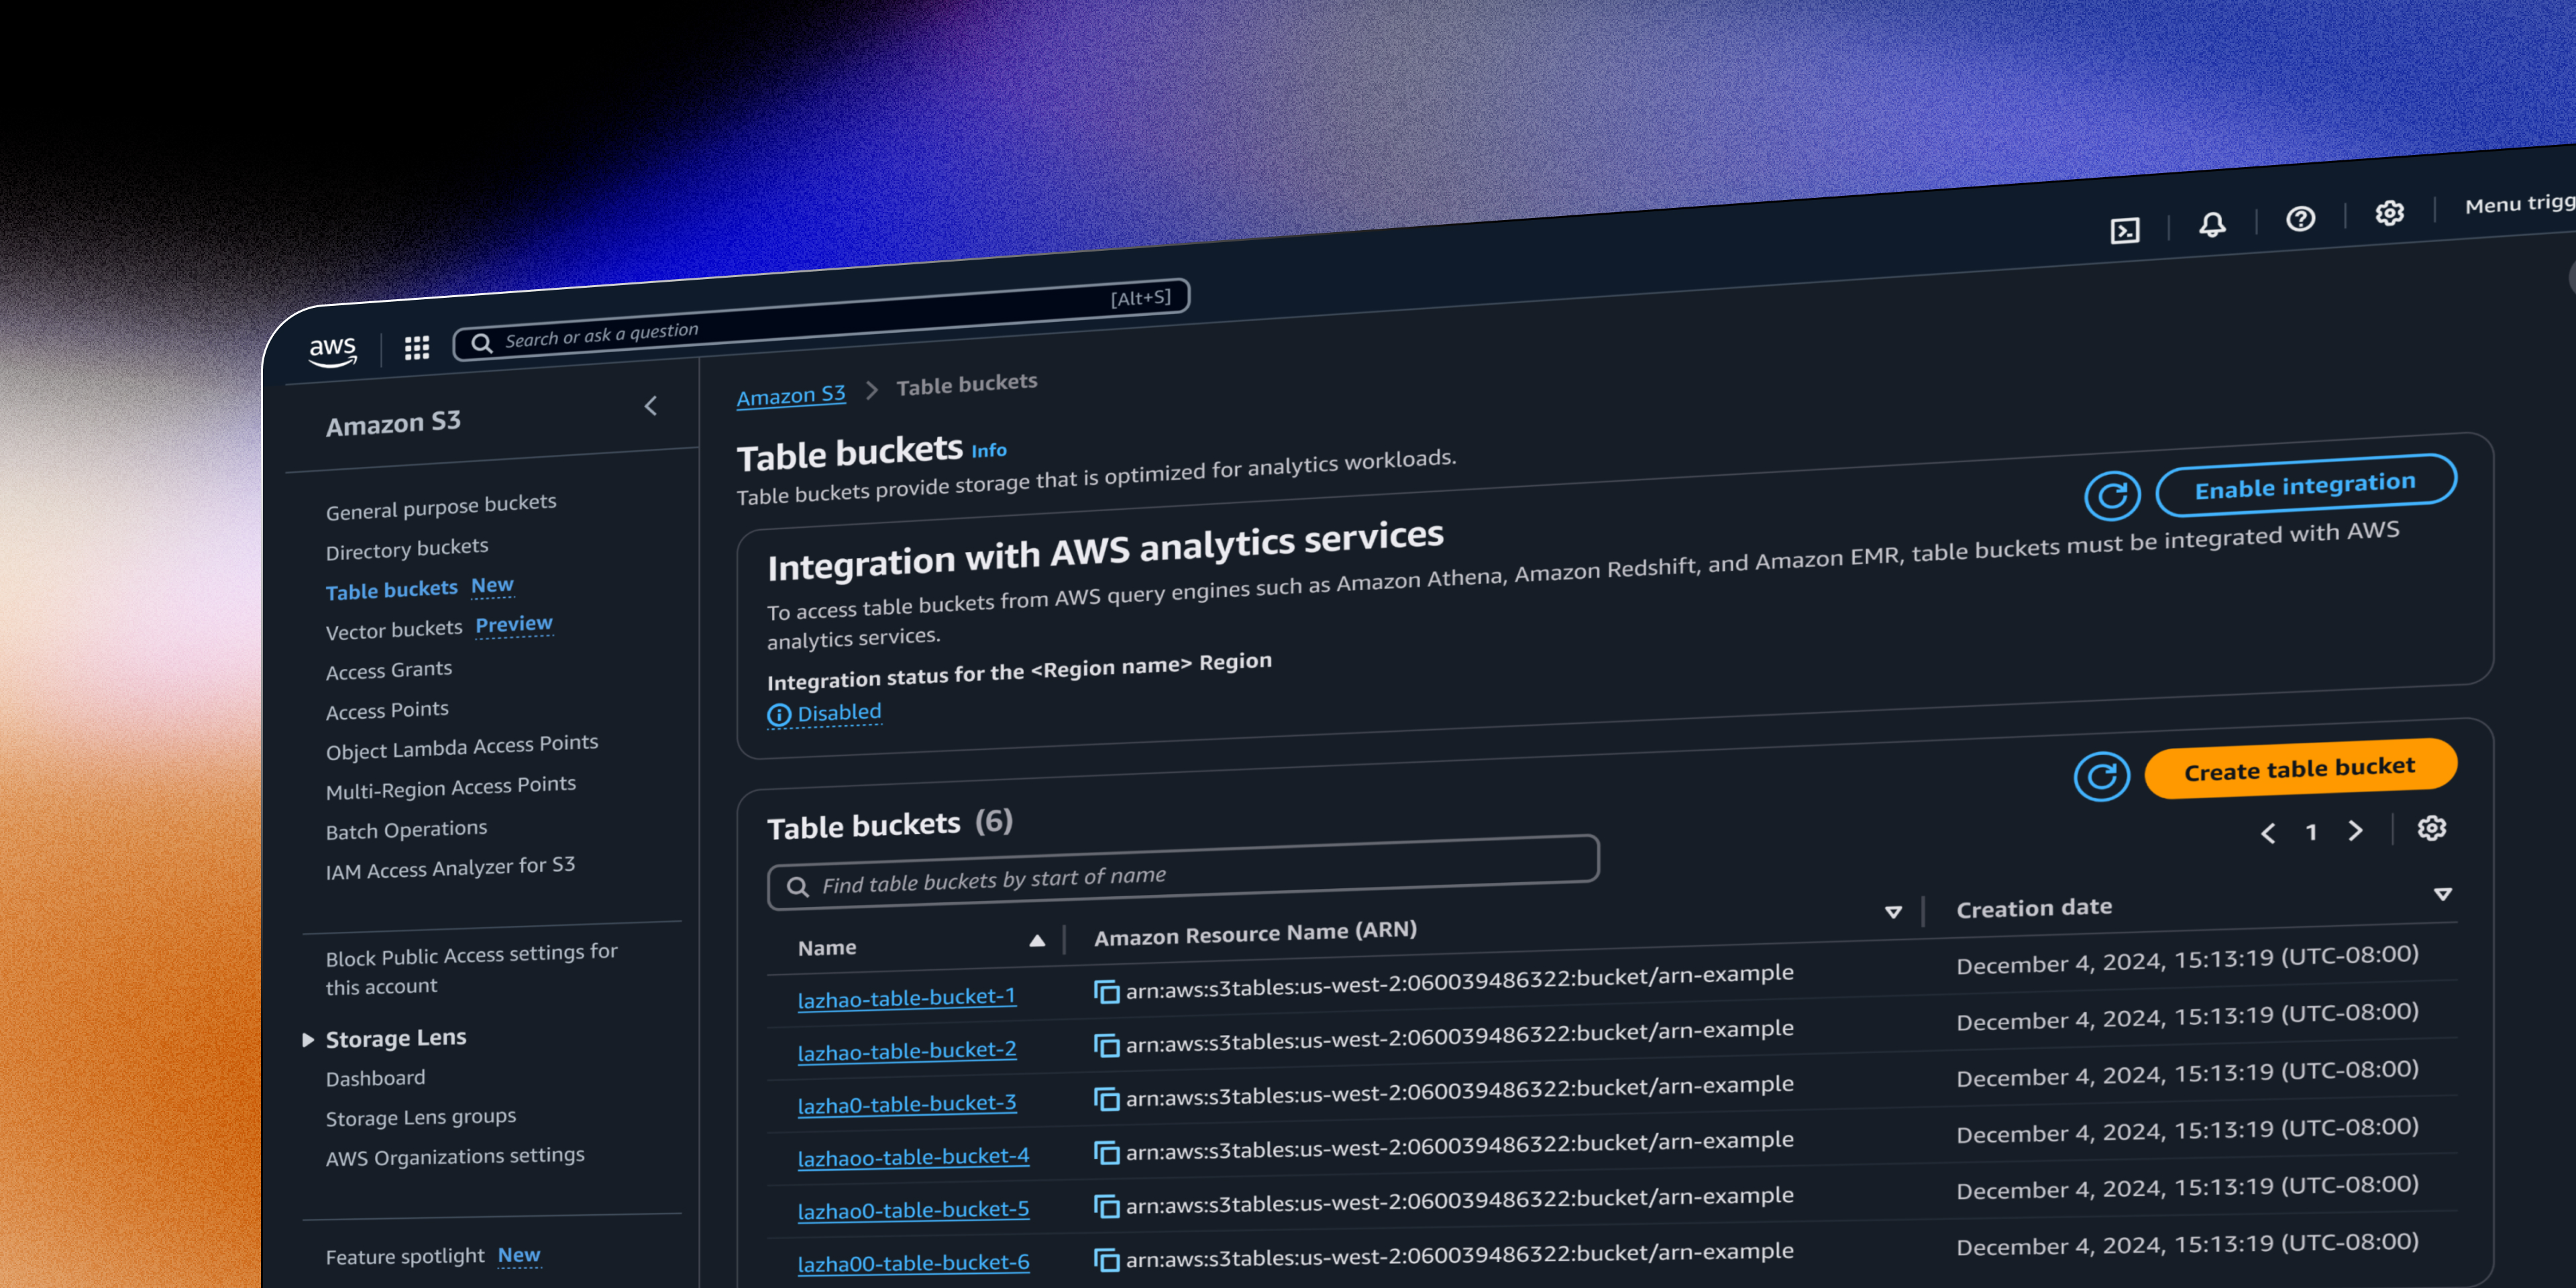The height and width of the screenshot is (1288, 2576).
Task: Click the Disabled status info icon
Action: pyautogui.click(x=778, y=715)
